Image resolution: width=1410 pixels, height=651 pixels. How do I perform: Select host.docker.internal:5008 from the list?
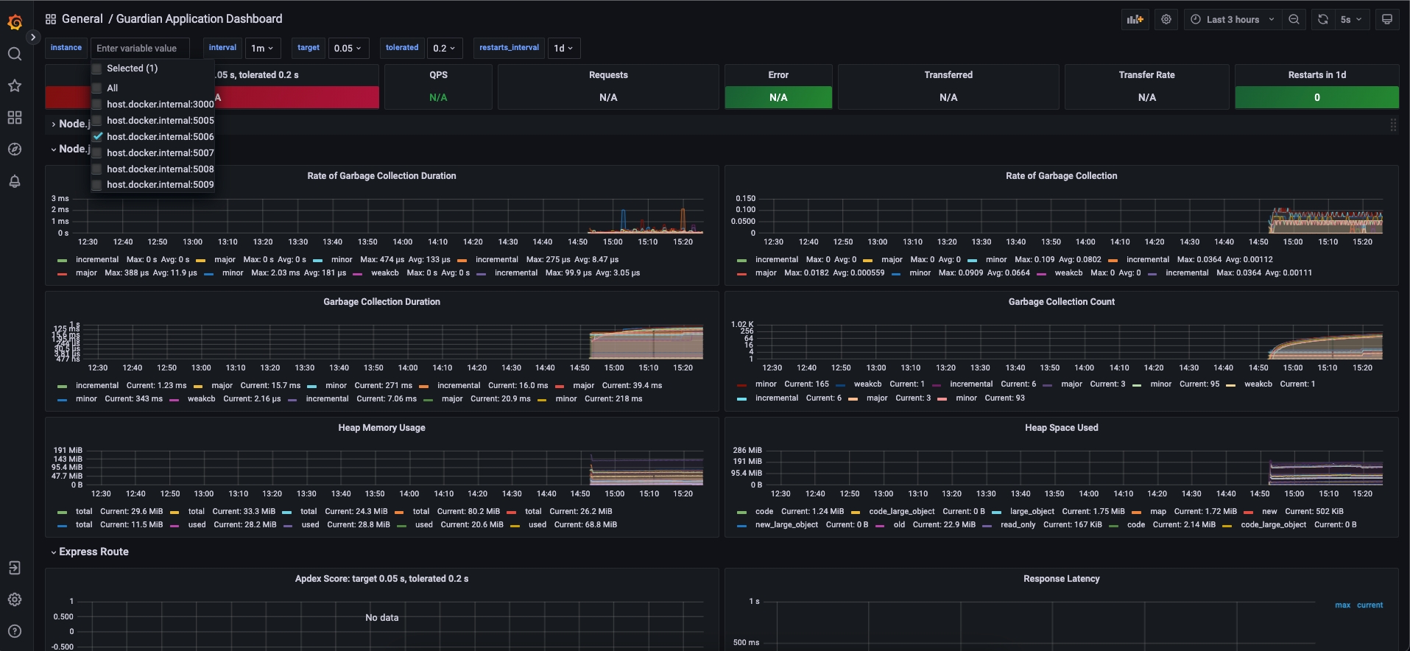[x=160, y=169]
